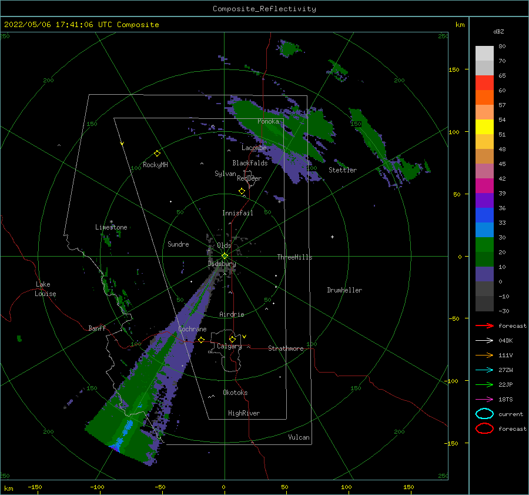The image size is (529, 495).
Task: Select yellow diamond marker beside RockyMH
Action: [x=157, y=154]
